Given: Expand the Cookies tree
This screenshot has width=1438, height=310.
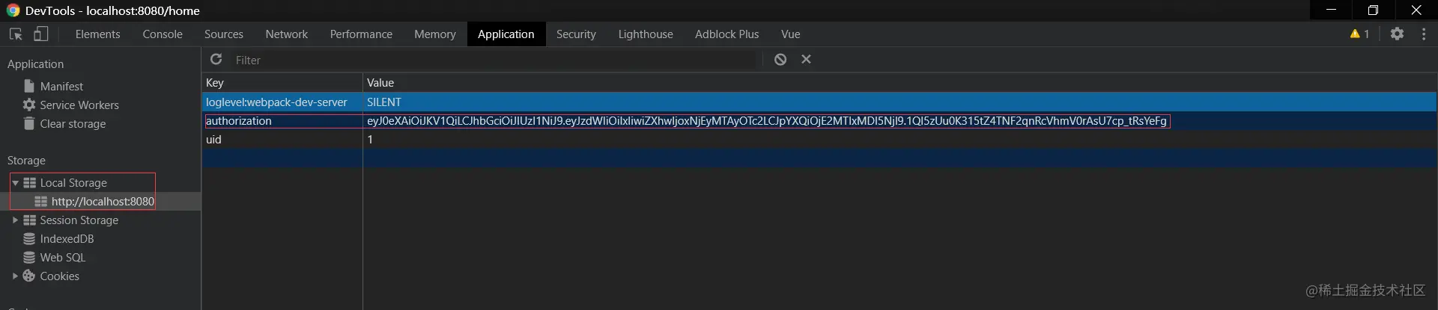Looking at the screenshot, I should tap(15, 276).
